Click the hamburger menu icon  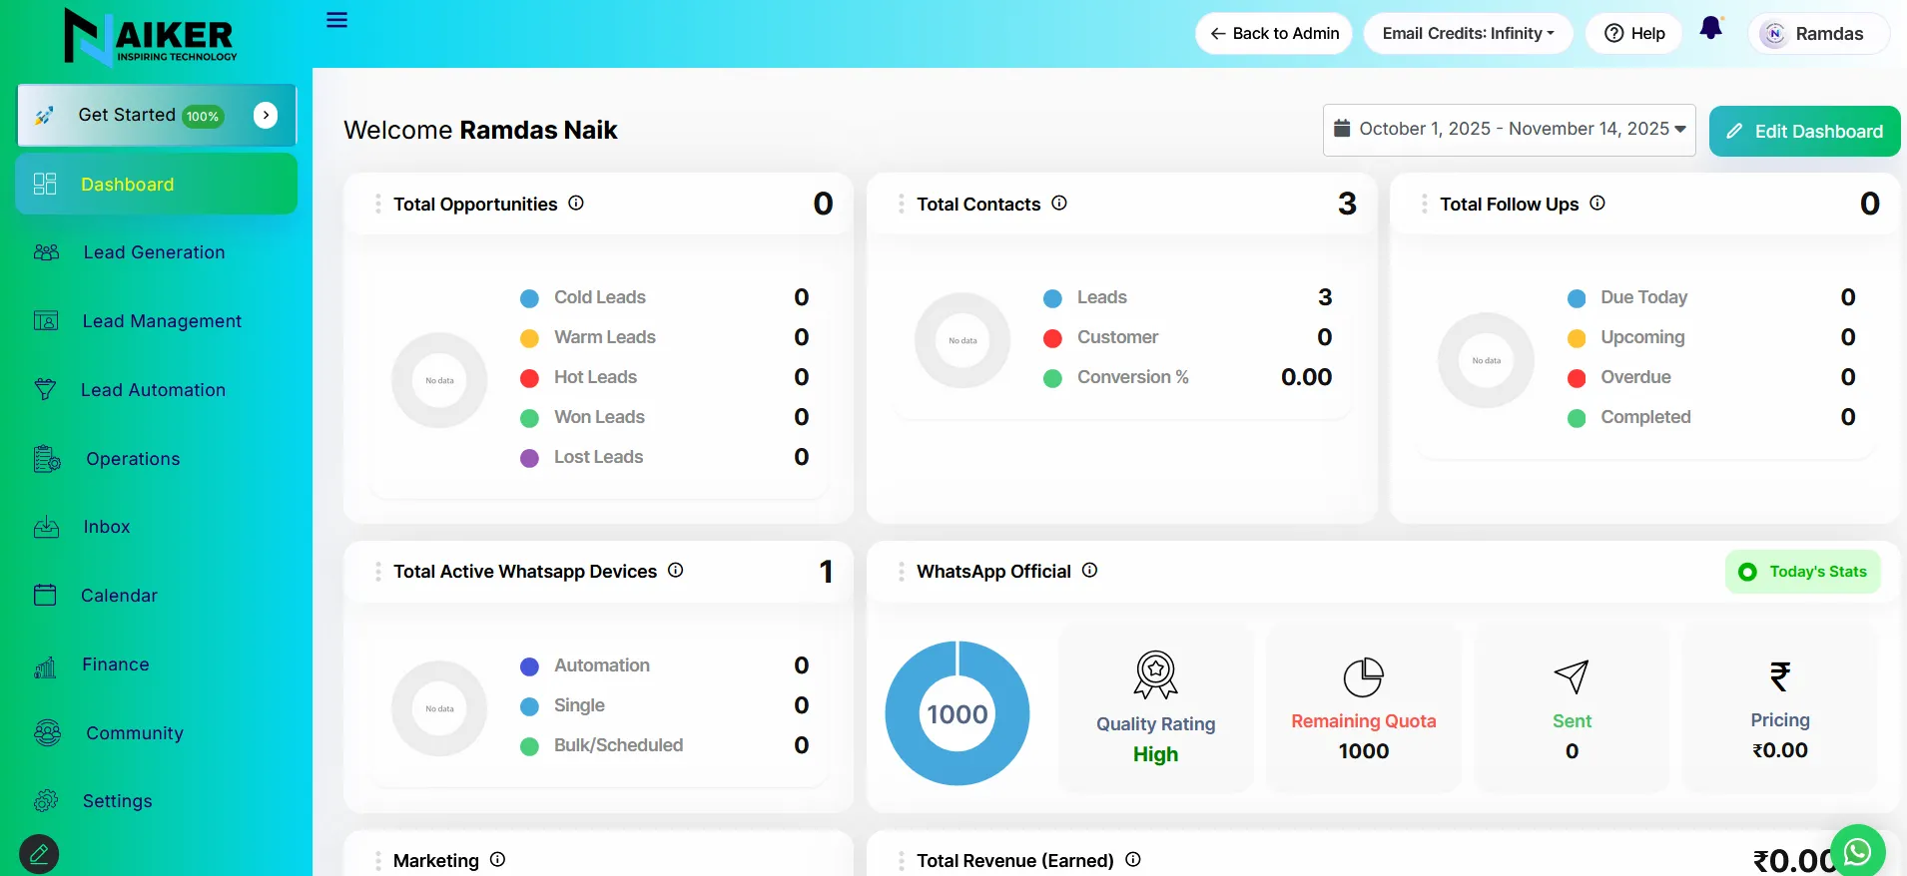337,20
